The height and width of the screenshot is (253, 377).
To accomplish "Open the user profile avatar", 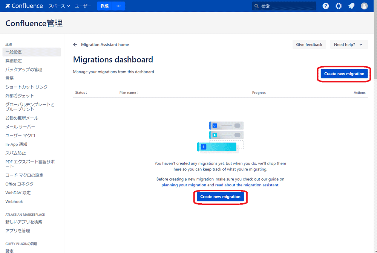I will click(364, 6).
